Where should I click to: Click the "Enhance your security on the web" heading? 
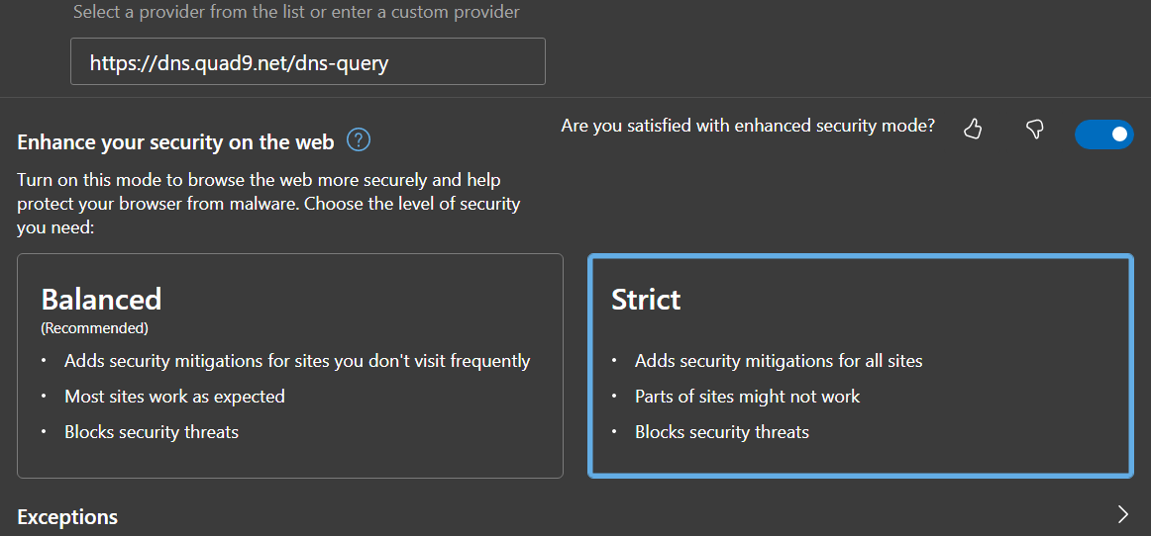[x=175, y=142]
